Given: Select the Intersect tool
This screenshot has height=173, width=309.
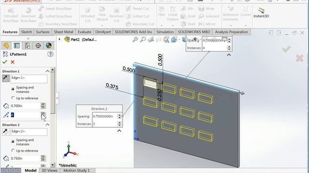Looking at the screenshot, I should pyautogui.click(x=209, y=16).
